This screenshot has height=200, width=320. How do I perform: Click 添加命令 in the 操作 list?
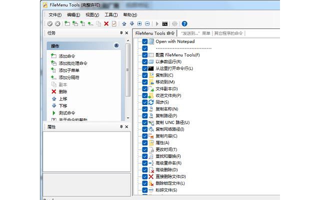[67, 56]
